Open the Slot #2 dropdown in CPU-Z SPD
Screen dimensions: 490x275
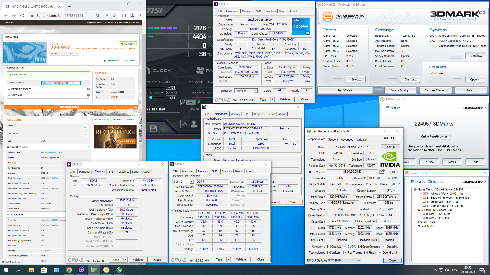click(x=183, y=182)
